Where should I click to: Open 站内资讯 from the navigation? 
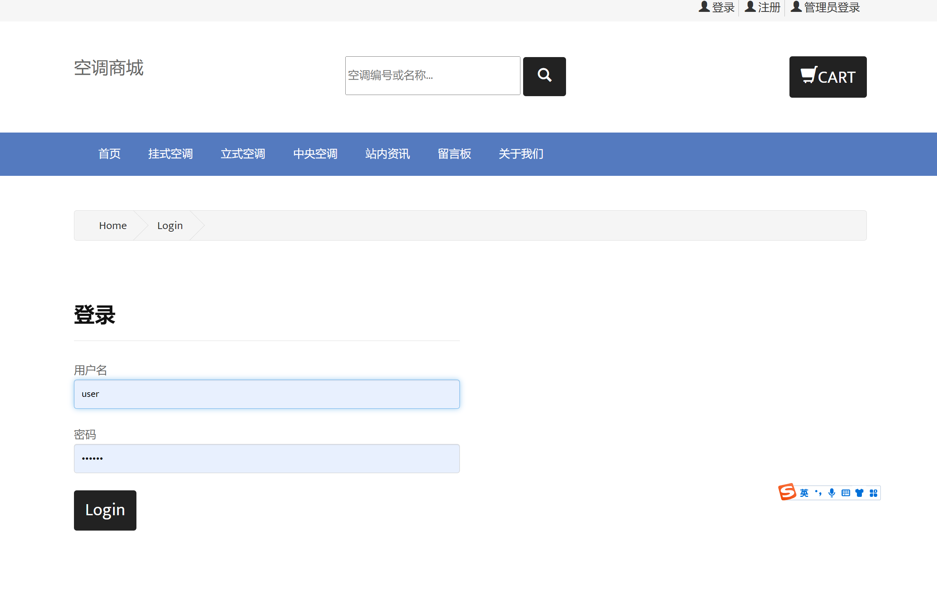point(387,154)
